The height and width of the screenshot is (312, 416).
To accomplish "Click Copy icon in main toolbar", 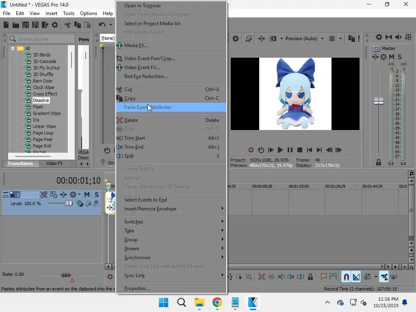I will [78, 25].
